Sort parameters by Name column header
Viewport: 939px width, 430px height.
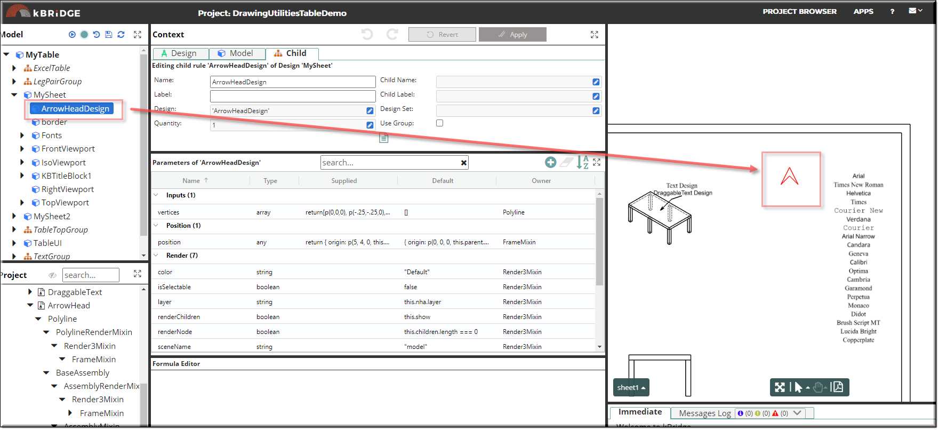195,181
